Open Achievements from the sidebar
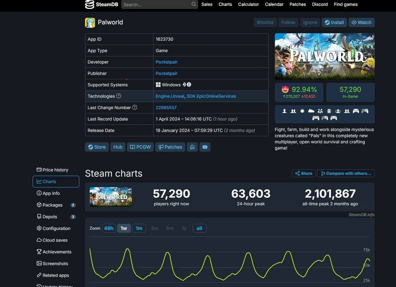This screenshot has height=287, width=396. coord(57,252)
